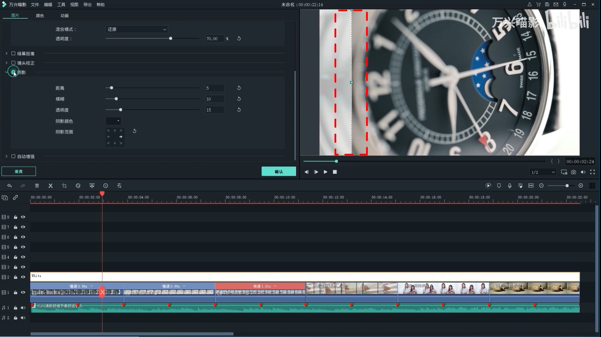Expand the 绿幕抠像 section chevron

click(6, 54)
